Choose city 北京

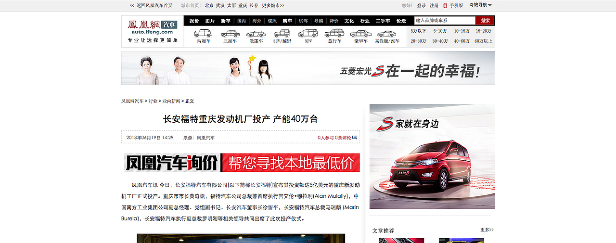click(x=209, y=5)
